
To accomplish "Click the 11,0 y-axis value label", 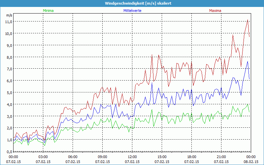I will point(8,21).
